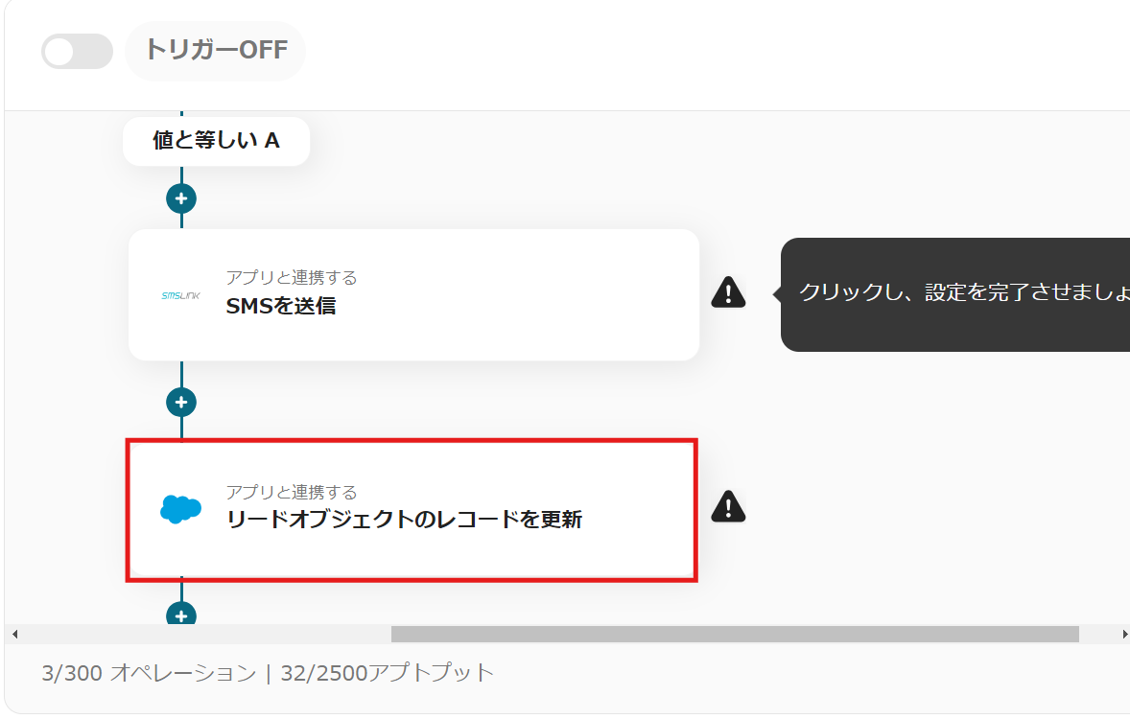The image size is (1130, 719).
Task: Click アプリと連携する subtitle on SMS card
Action: 292,278
